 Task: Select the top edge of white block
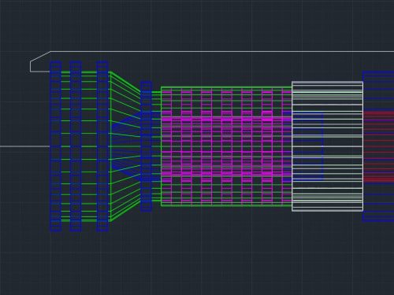(327, 83)
